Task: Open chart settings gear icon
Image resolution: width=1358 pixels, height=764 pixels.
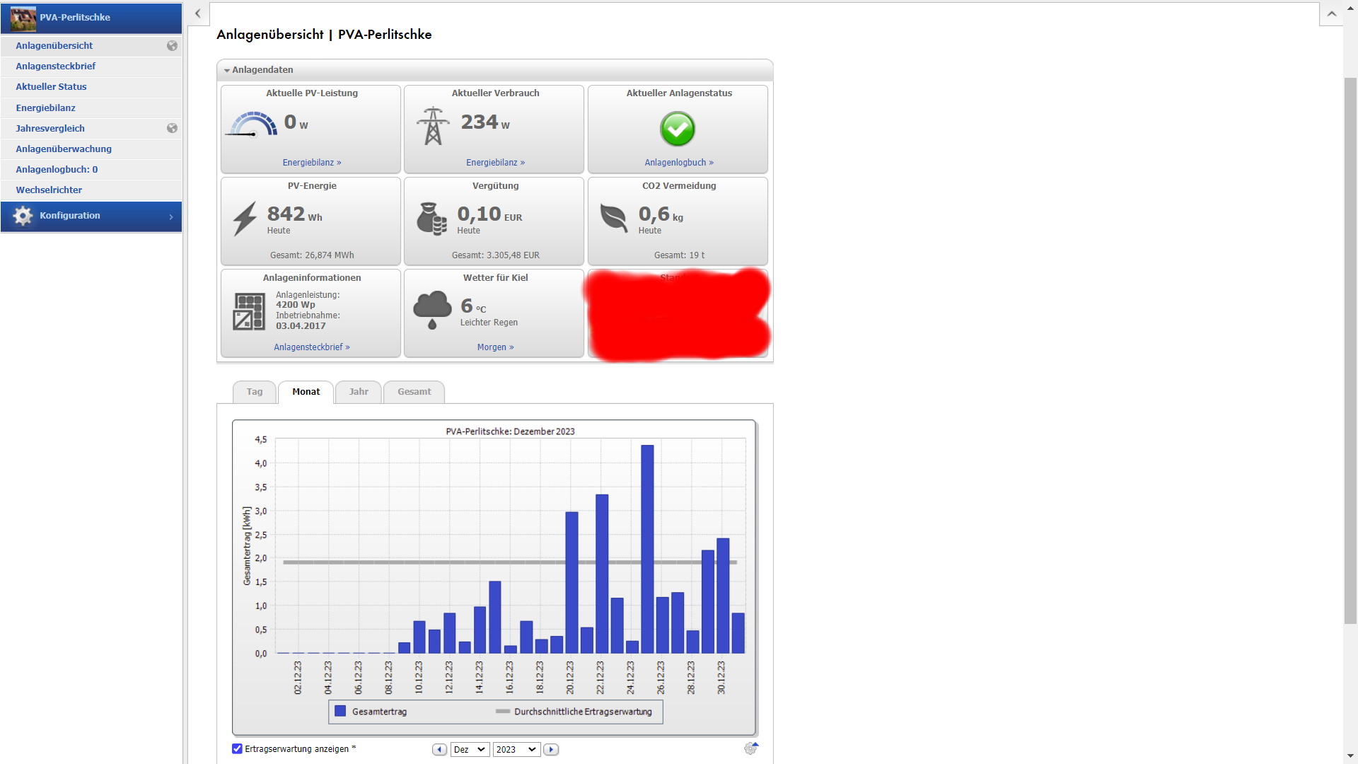Action: tap(750, 748)
